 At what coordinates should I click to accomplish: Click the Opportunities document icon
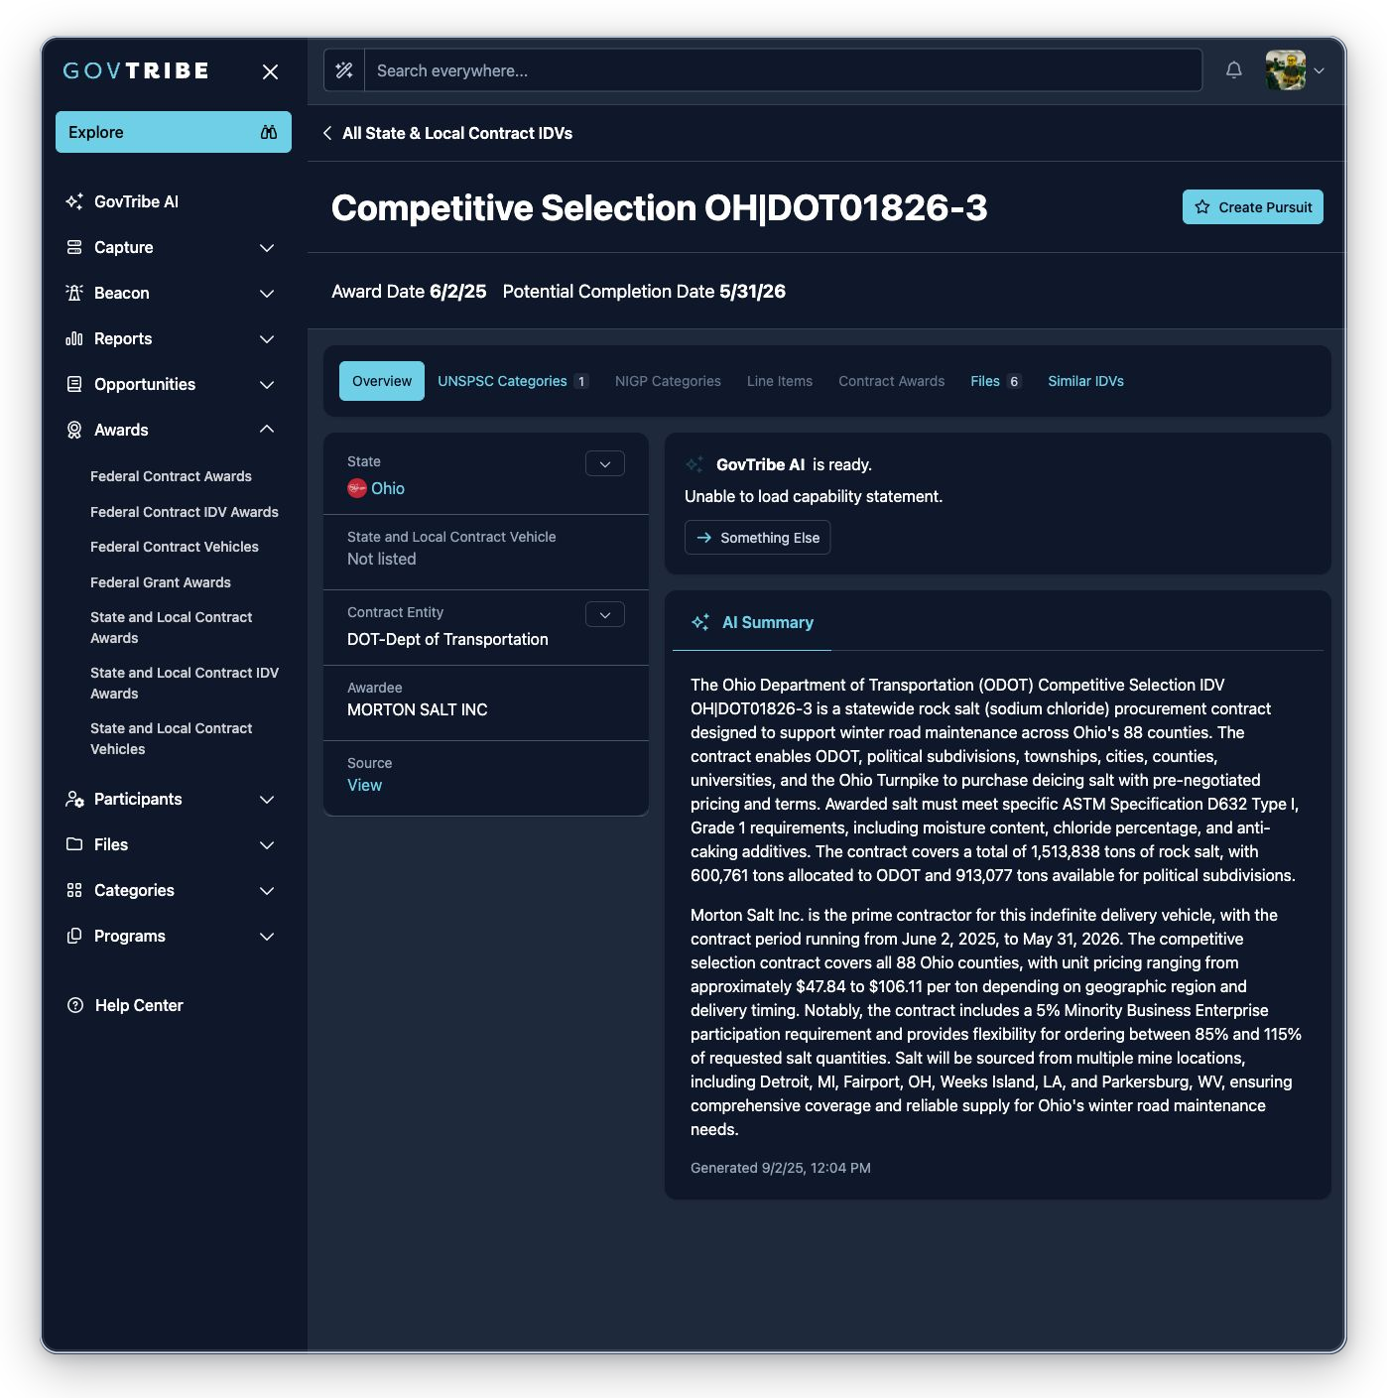(x=74, y=384)
